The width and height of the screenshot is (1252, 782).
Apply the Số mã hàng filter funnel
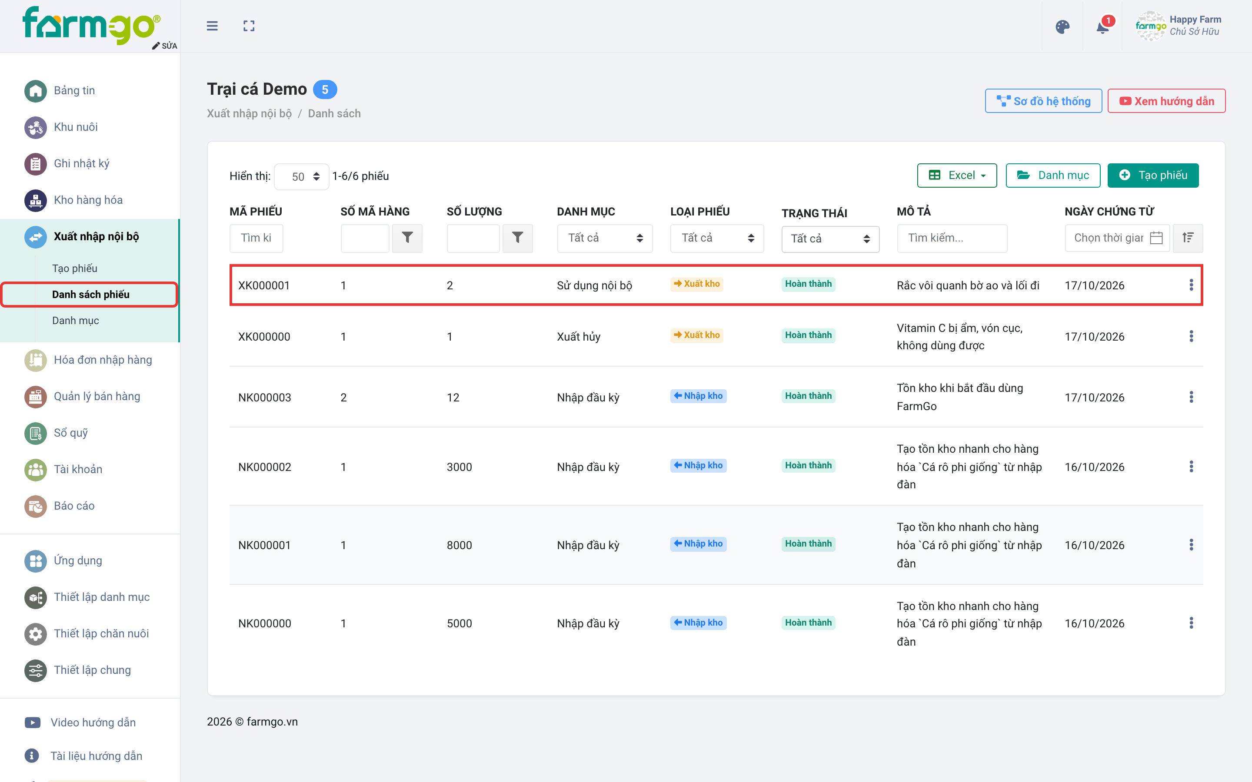click(407, 238)
